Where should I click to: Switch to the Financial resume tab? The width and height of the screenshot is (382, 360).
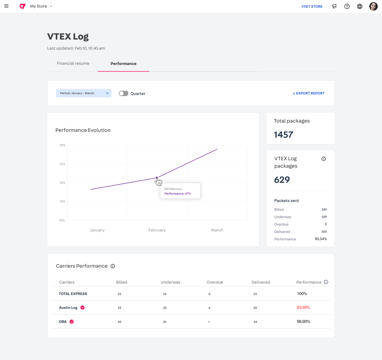[x=73, y=63]
